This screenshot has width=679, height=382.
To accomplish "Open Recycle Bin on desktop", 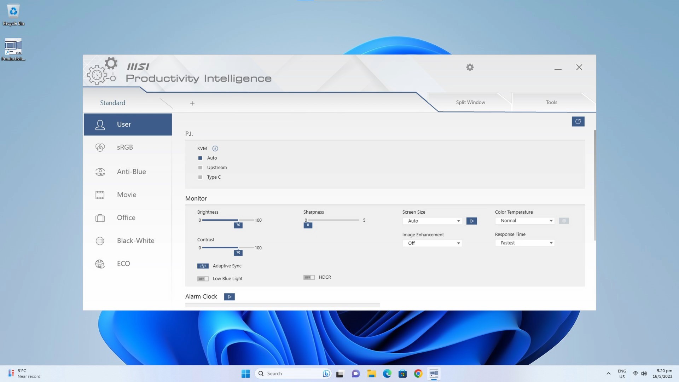I will pyautogui.click(x=13, y=15).
